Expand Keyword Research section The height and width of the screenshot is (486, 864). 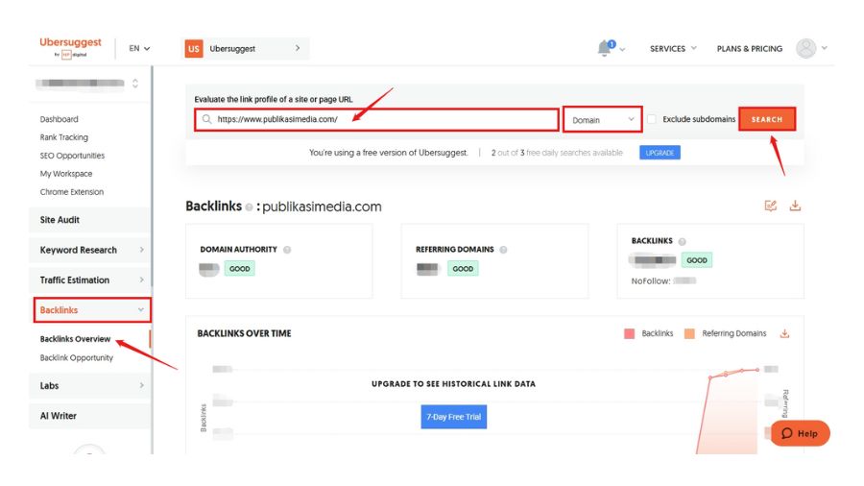[x=89, y=250]
